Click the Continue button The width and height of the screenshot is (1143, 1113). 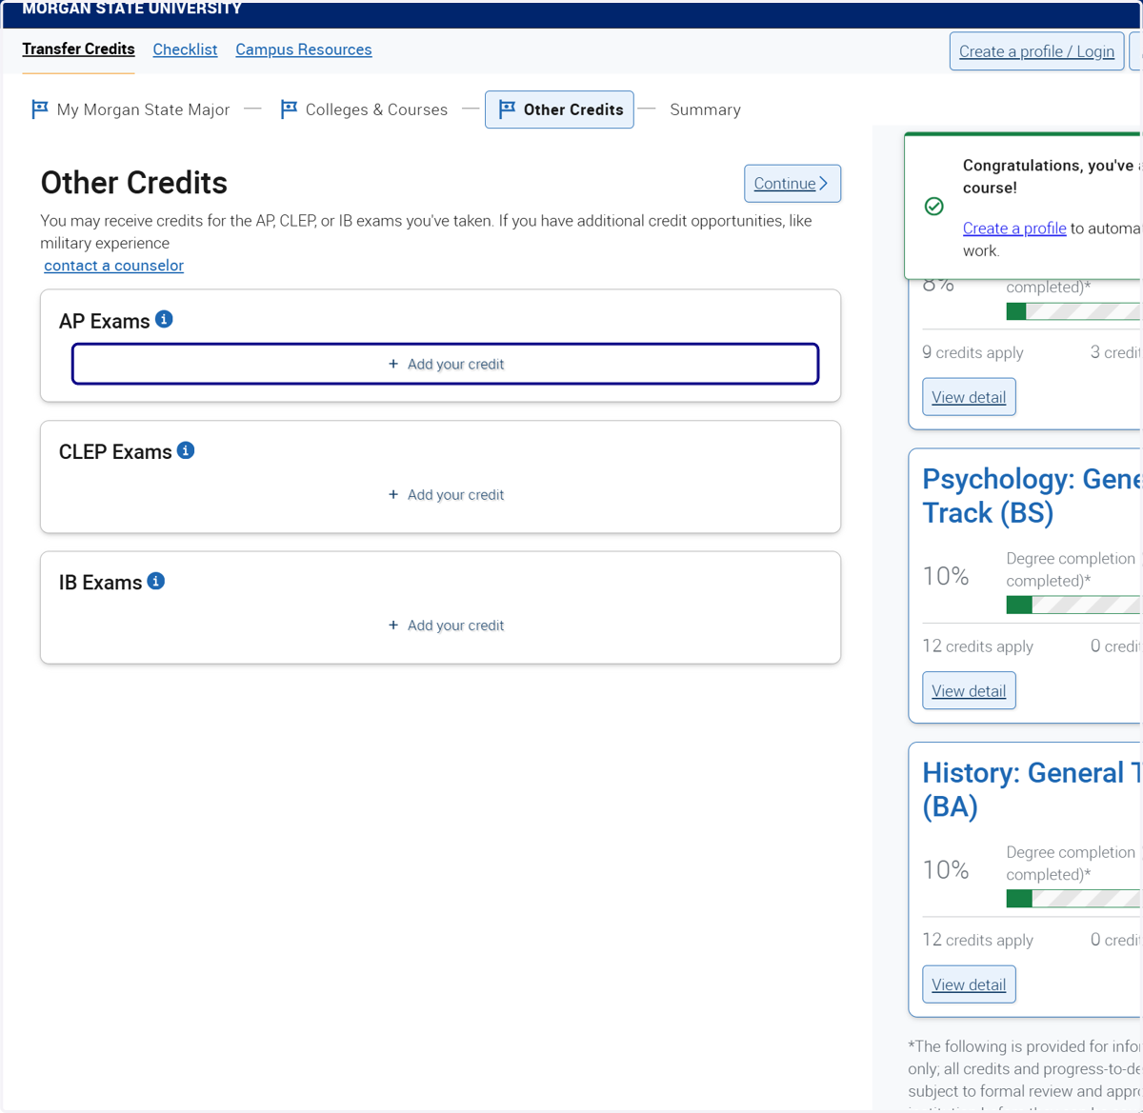tap(792, 183)
